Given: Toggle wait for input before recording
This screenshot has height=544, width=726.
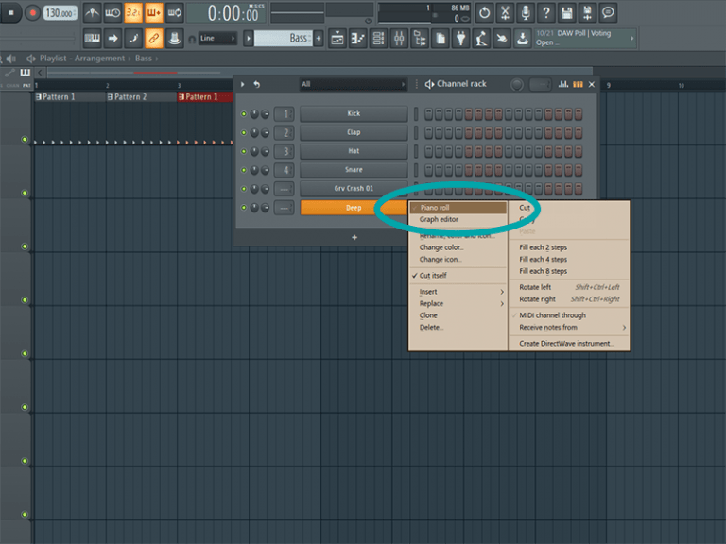Looking at the screenshot, I should coord(112,12).
